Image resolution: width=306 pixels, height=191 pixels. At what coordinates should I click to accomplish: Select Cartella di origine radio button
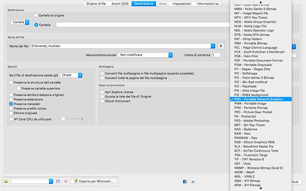tap(36, 15)
